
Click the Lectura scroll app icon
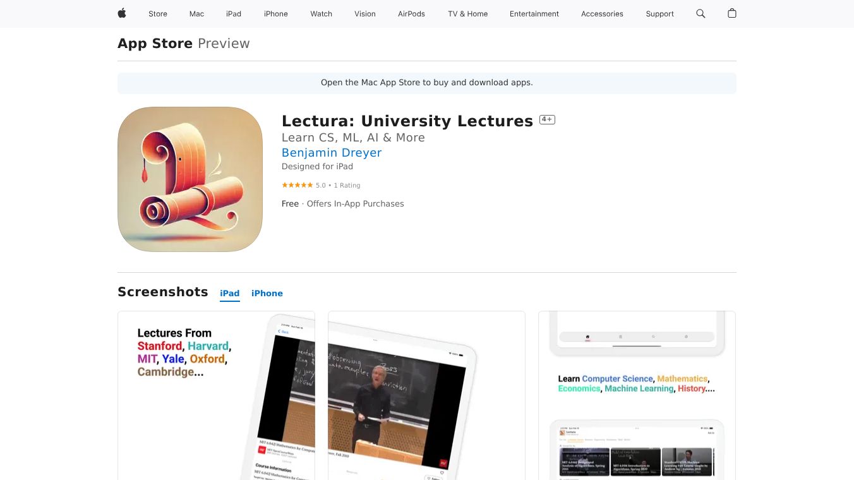pyautogui.click(x=190, y=179)
